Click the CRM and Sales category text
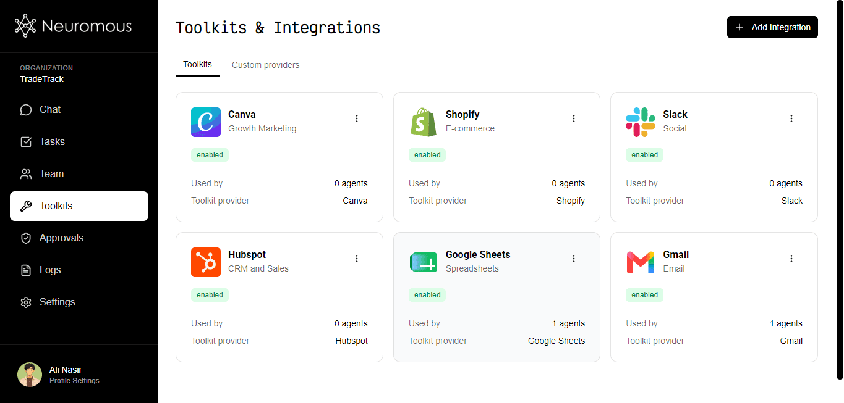 click(258, 268)
